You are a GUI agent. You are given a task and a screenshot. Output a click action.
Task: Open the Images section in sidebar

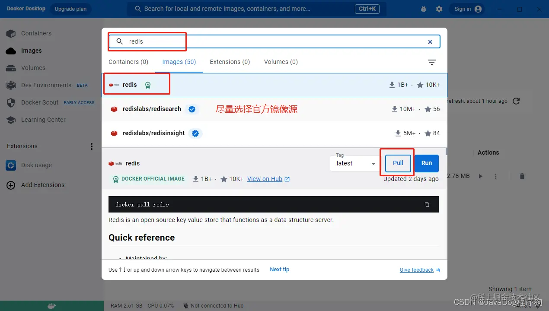(x=31, y=51)
